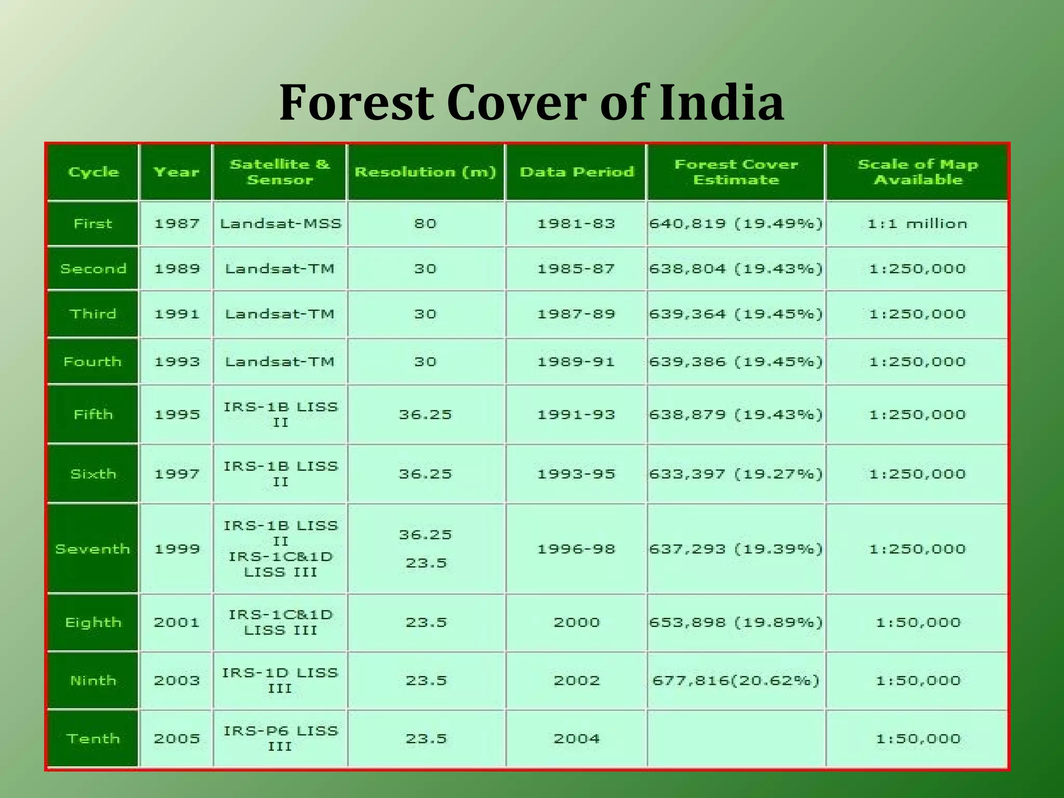The height and width of the screenshot is (798, 1064).
Task: Click the "Fourth" cycle cell
Action: (x=94, y=362)
